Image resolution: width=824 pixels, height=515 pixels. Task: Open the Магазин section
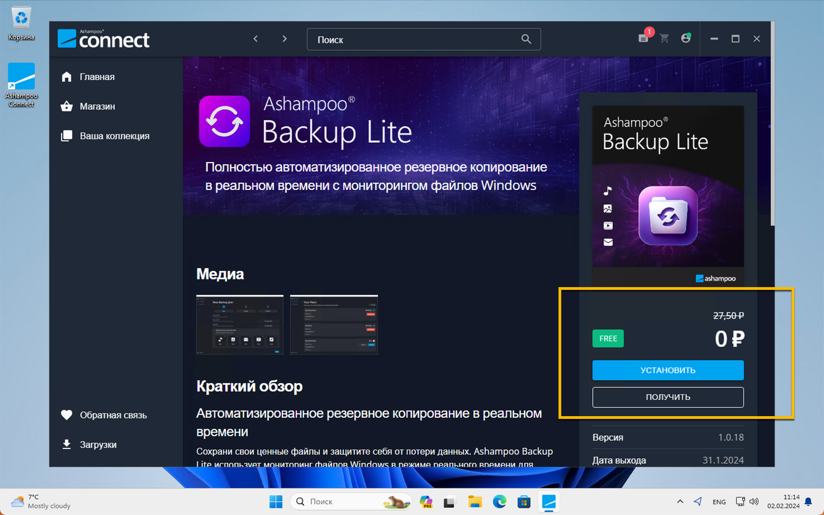tap(98, 106)
